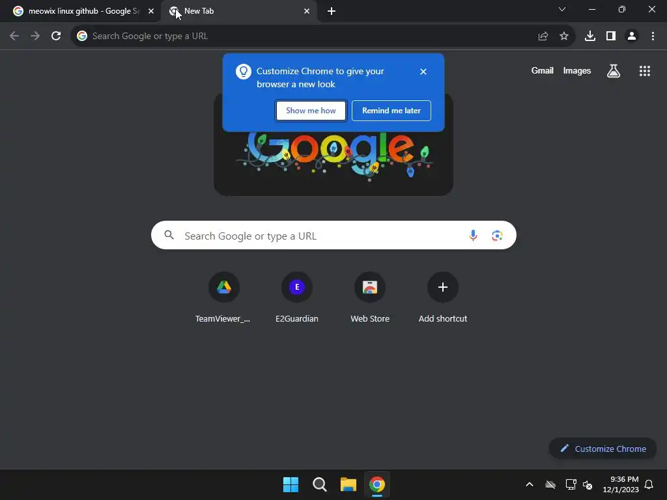Click Remind me later button
Image resolution: width=667 pixels, height=500 pixels.
tap(391, 111)
